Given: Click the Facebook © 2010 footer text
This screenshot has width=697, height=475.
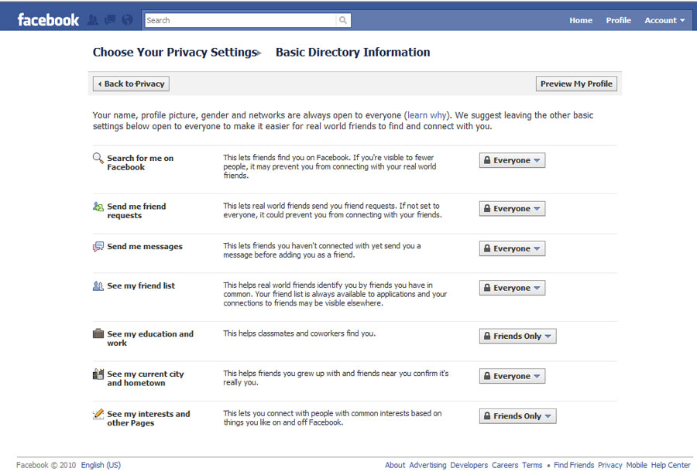Looking at the screenshot, I should [46, 465].
